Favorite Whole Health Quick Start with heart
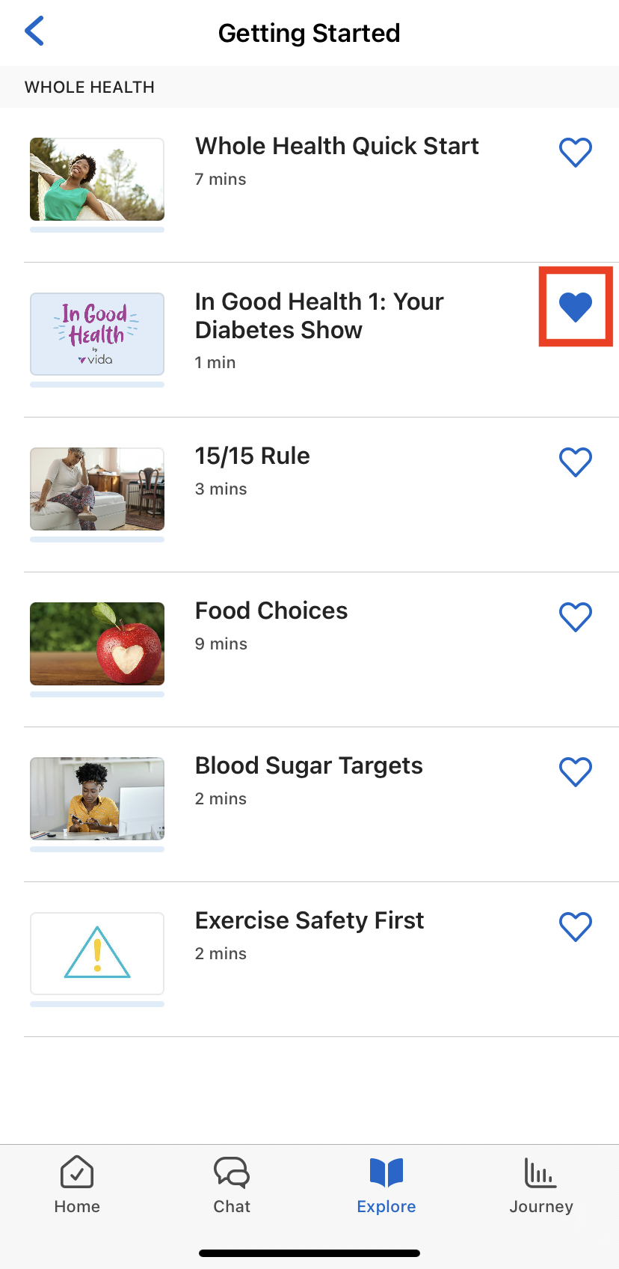619x1269 pixels. pos(576,153)
